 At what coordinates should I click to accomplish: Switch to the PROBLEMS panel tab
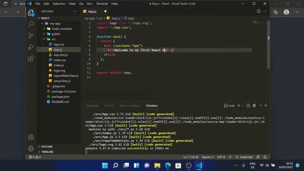pyautogui.click(x=92, y=105)
